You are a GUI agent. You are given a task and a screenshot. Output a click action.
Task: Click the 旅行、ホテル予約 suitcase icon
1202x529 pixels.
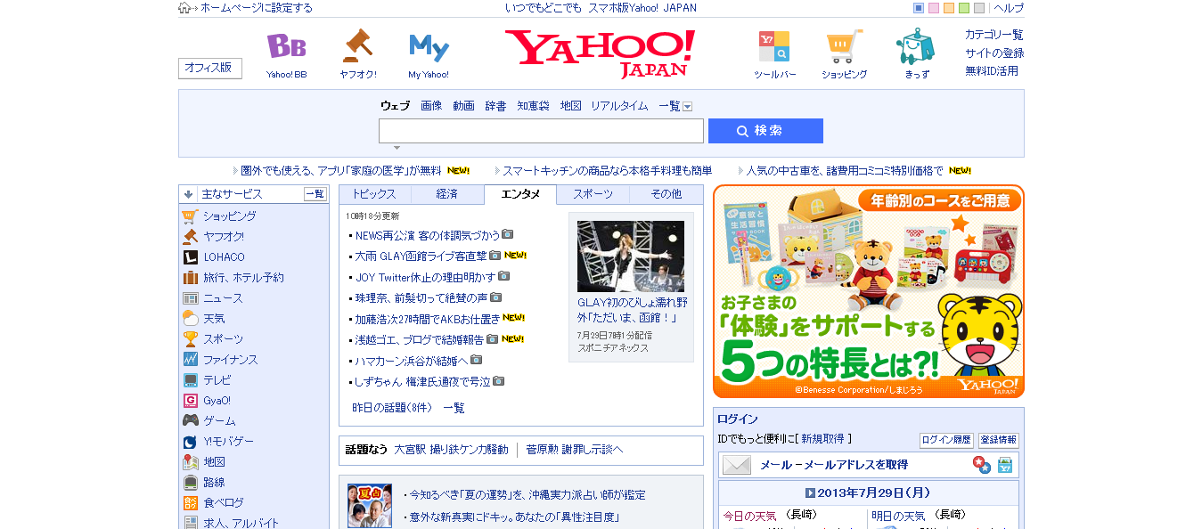click(190, 278)
